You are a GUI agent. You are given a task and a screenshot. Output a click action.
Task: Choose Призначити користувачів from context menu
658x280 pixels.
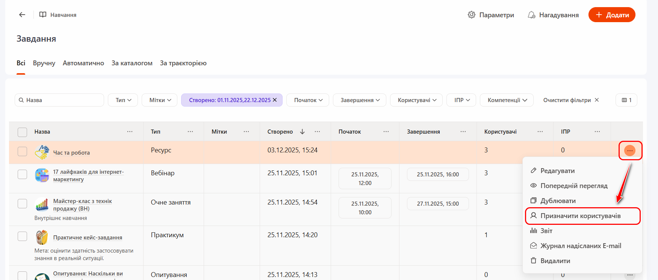click(580, 216)
